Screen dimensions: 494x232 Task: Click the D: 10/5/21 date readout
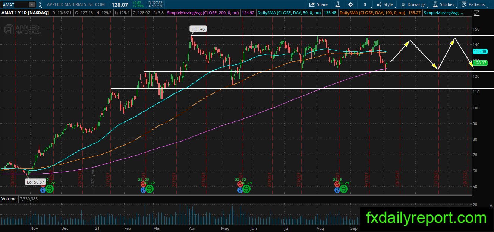[x=62, y=13]
